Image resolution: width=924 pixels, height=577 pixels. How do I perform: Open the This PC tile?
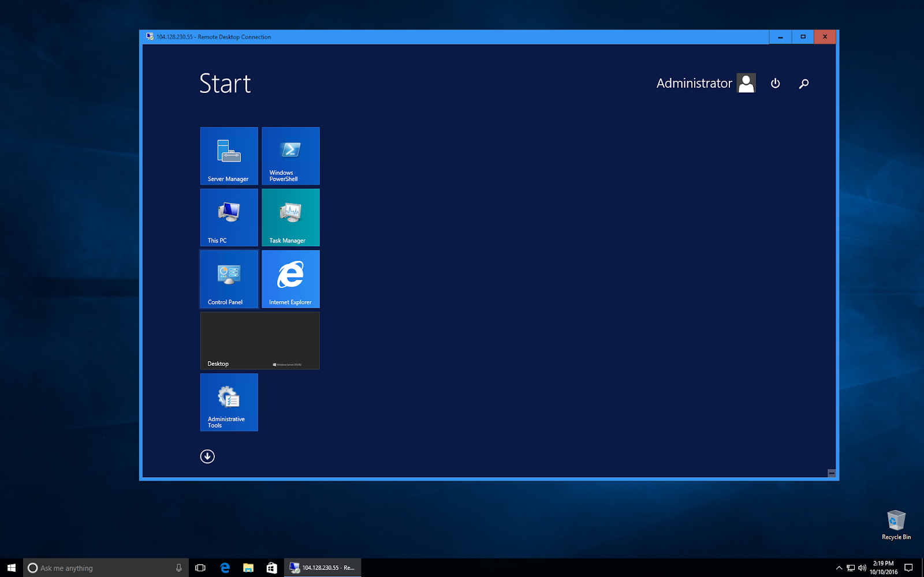pos(229,218)
